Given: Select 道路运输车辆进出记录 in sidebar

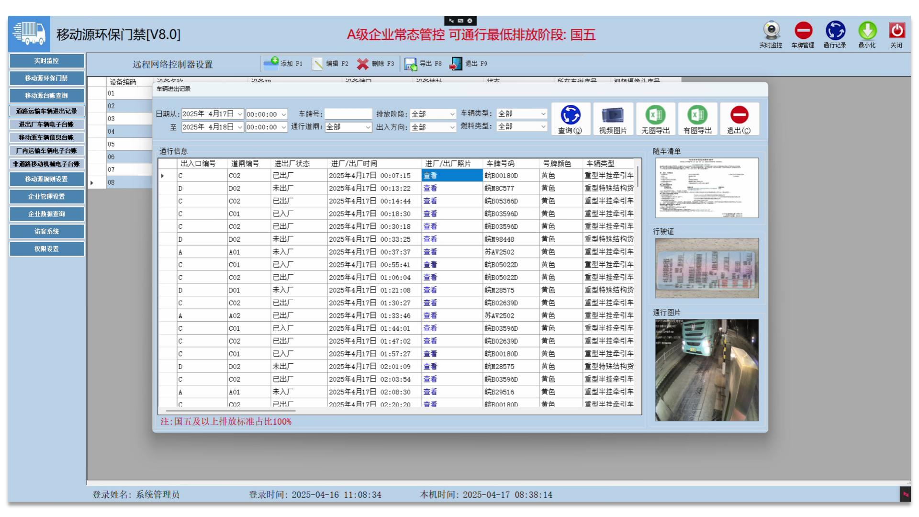Looking at the screenshot, I should 46,111.
